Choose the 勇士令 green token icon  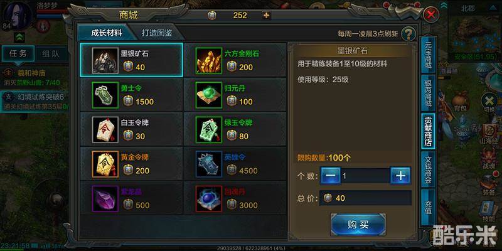(x=105, y=95)
